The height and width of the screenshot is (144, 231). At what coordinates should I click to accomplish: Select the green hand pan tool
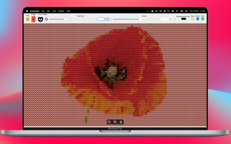point(121,122)
